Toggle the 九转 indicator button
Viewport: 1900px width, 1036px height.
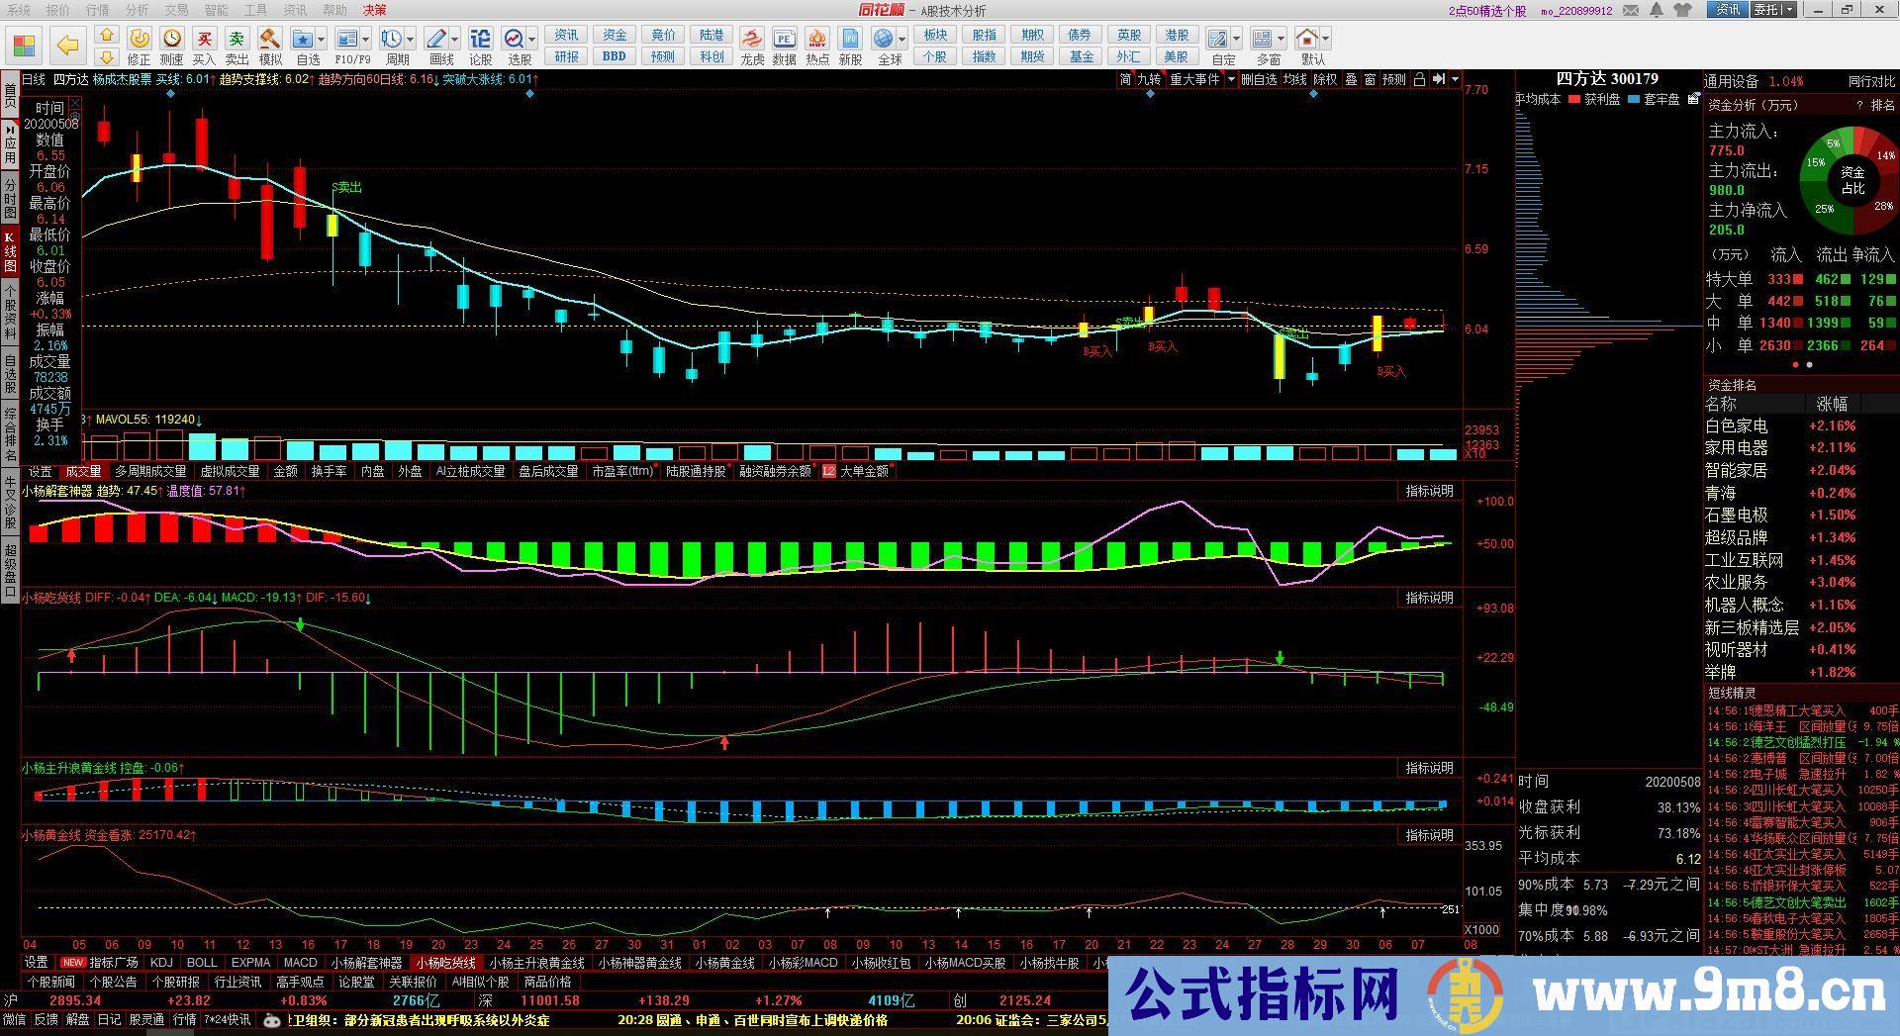coord(1149,79)
